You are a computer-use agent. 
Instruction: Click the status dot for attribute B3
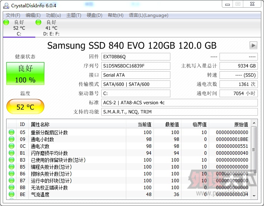click(x=12, y=160)
